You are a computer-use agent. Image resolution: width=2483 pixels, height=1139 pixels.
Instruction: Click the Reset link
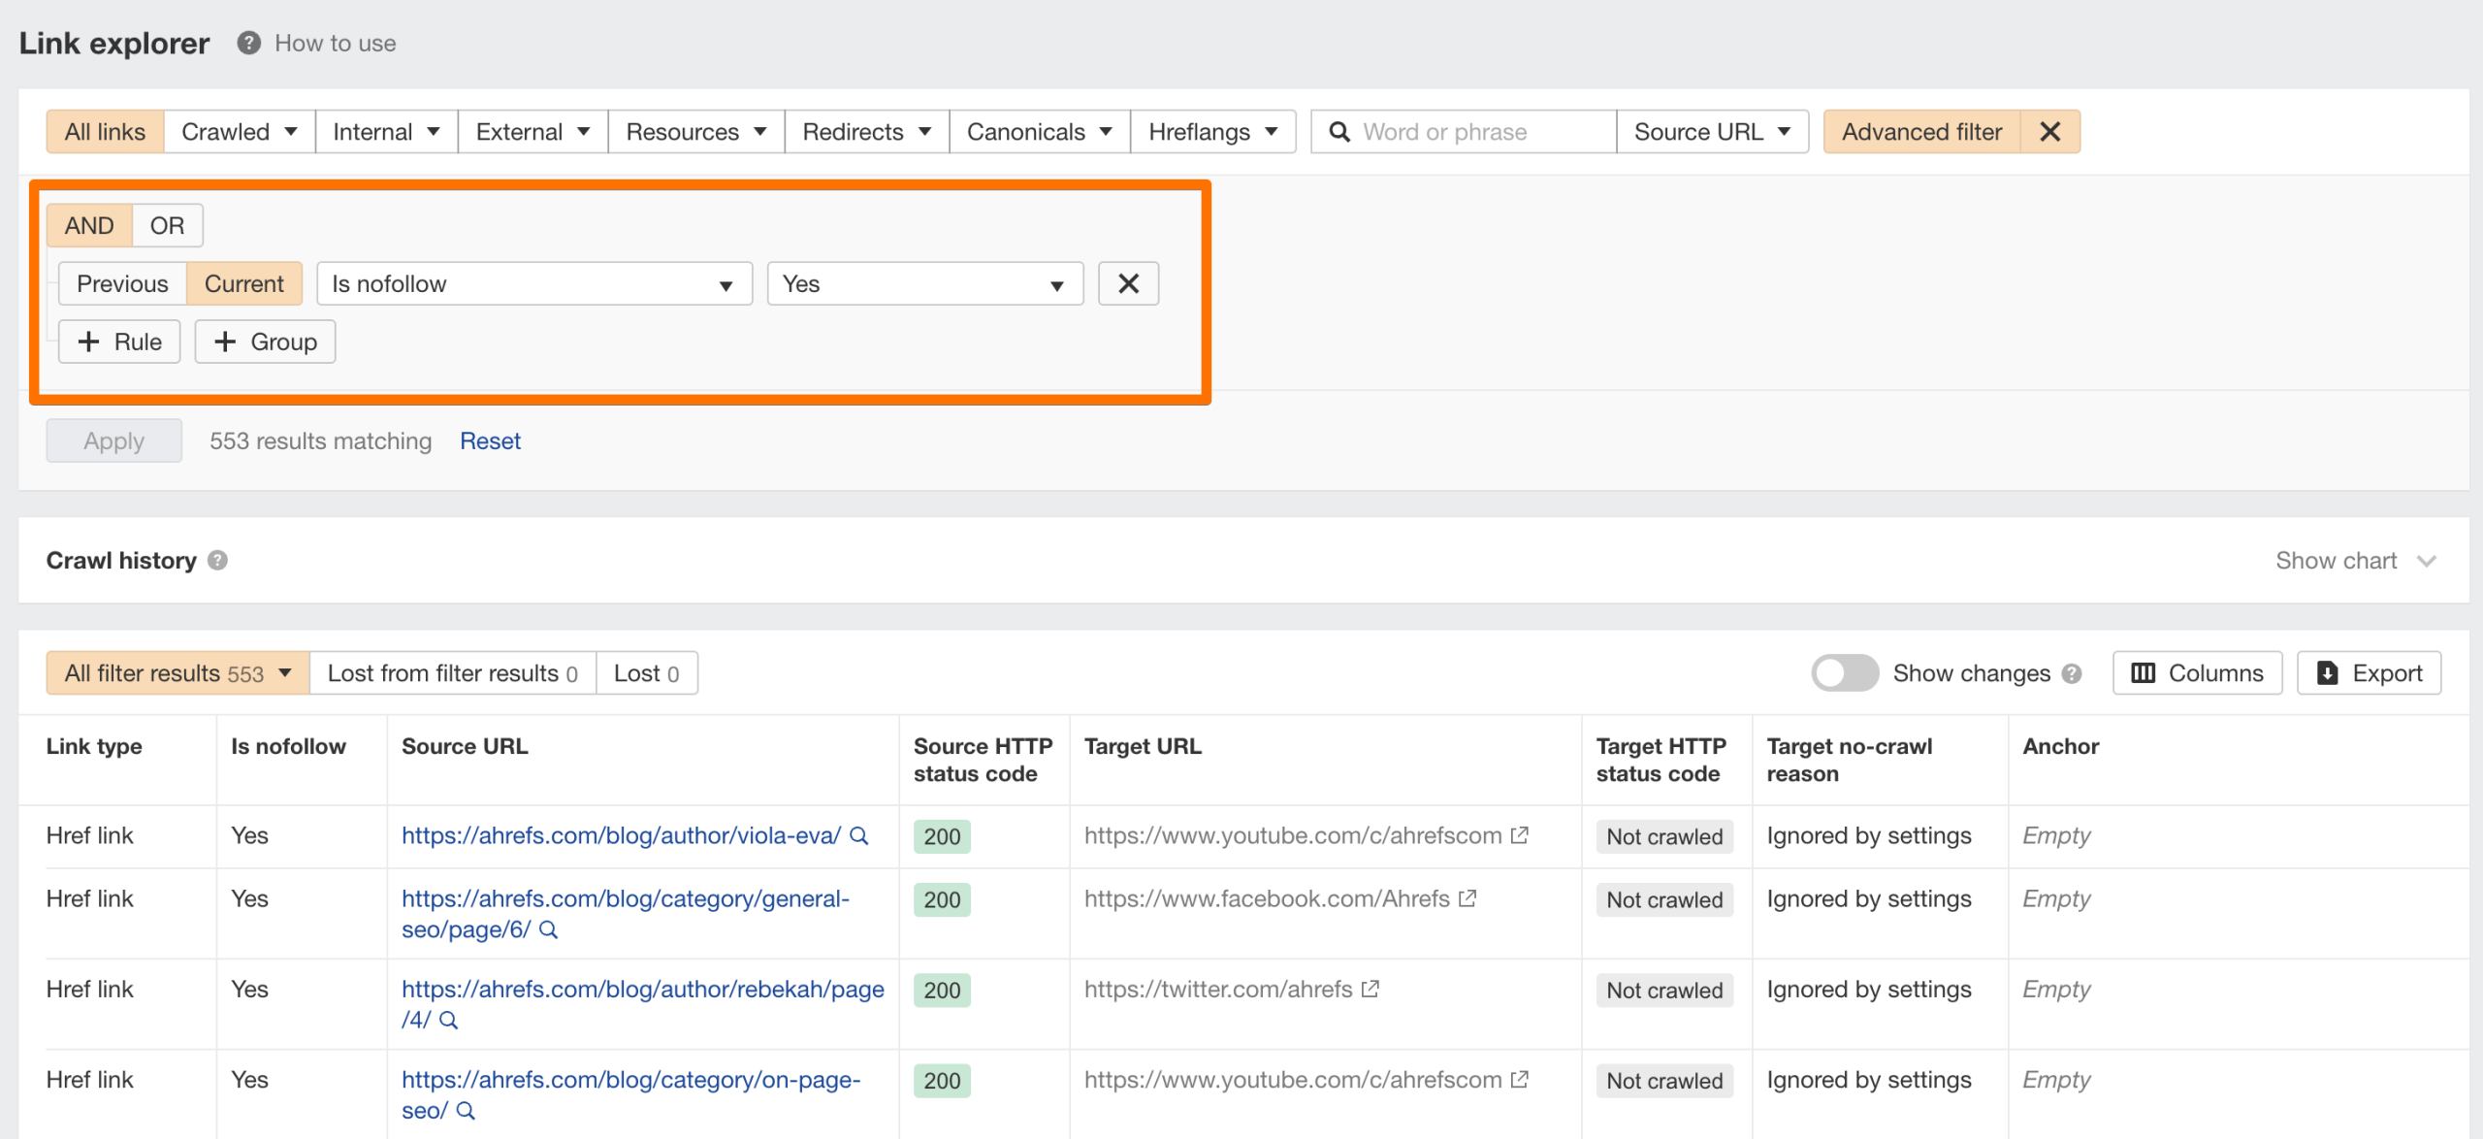(x=490, y=440)
